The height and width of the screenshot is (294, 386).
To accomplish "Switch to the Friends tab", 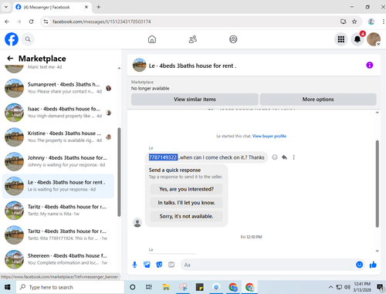I will pos(193,39).
